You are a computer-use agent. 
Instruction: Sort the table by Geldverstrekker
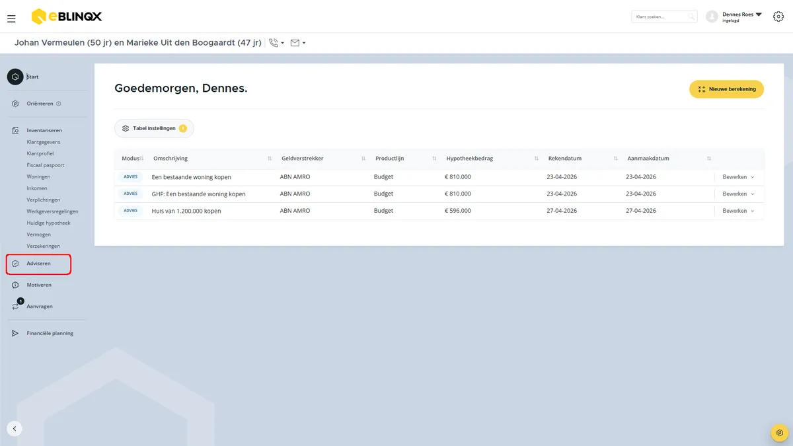(x=363, y=159)
